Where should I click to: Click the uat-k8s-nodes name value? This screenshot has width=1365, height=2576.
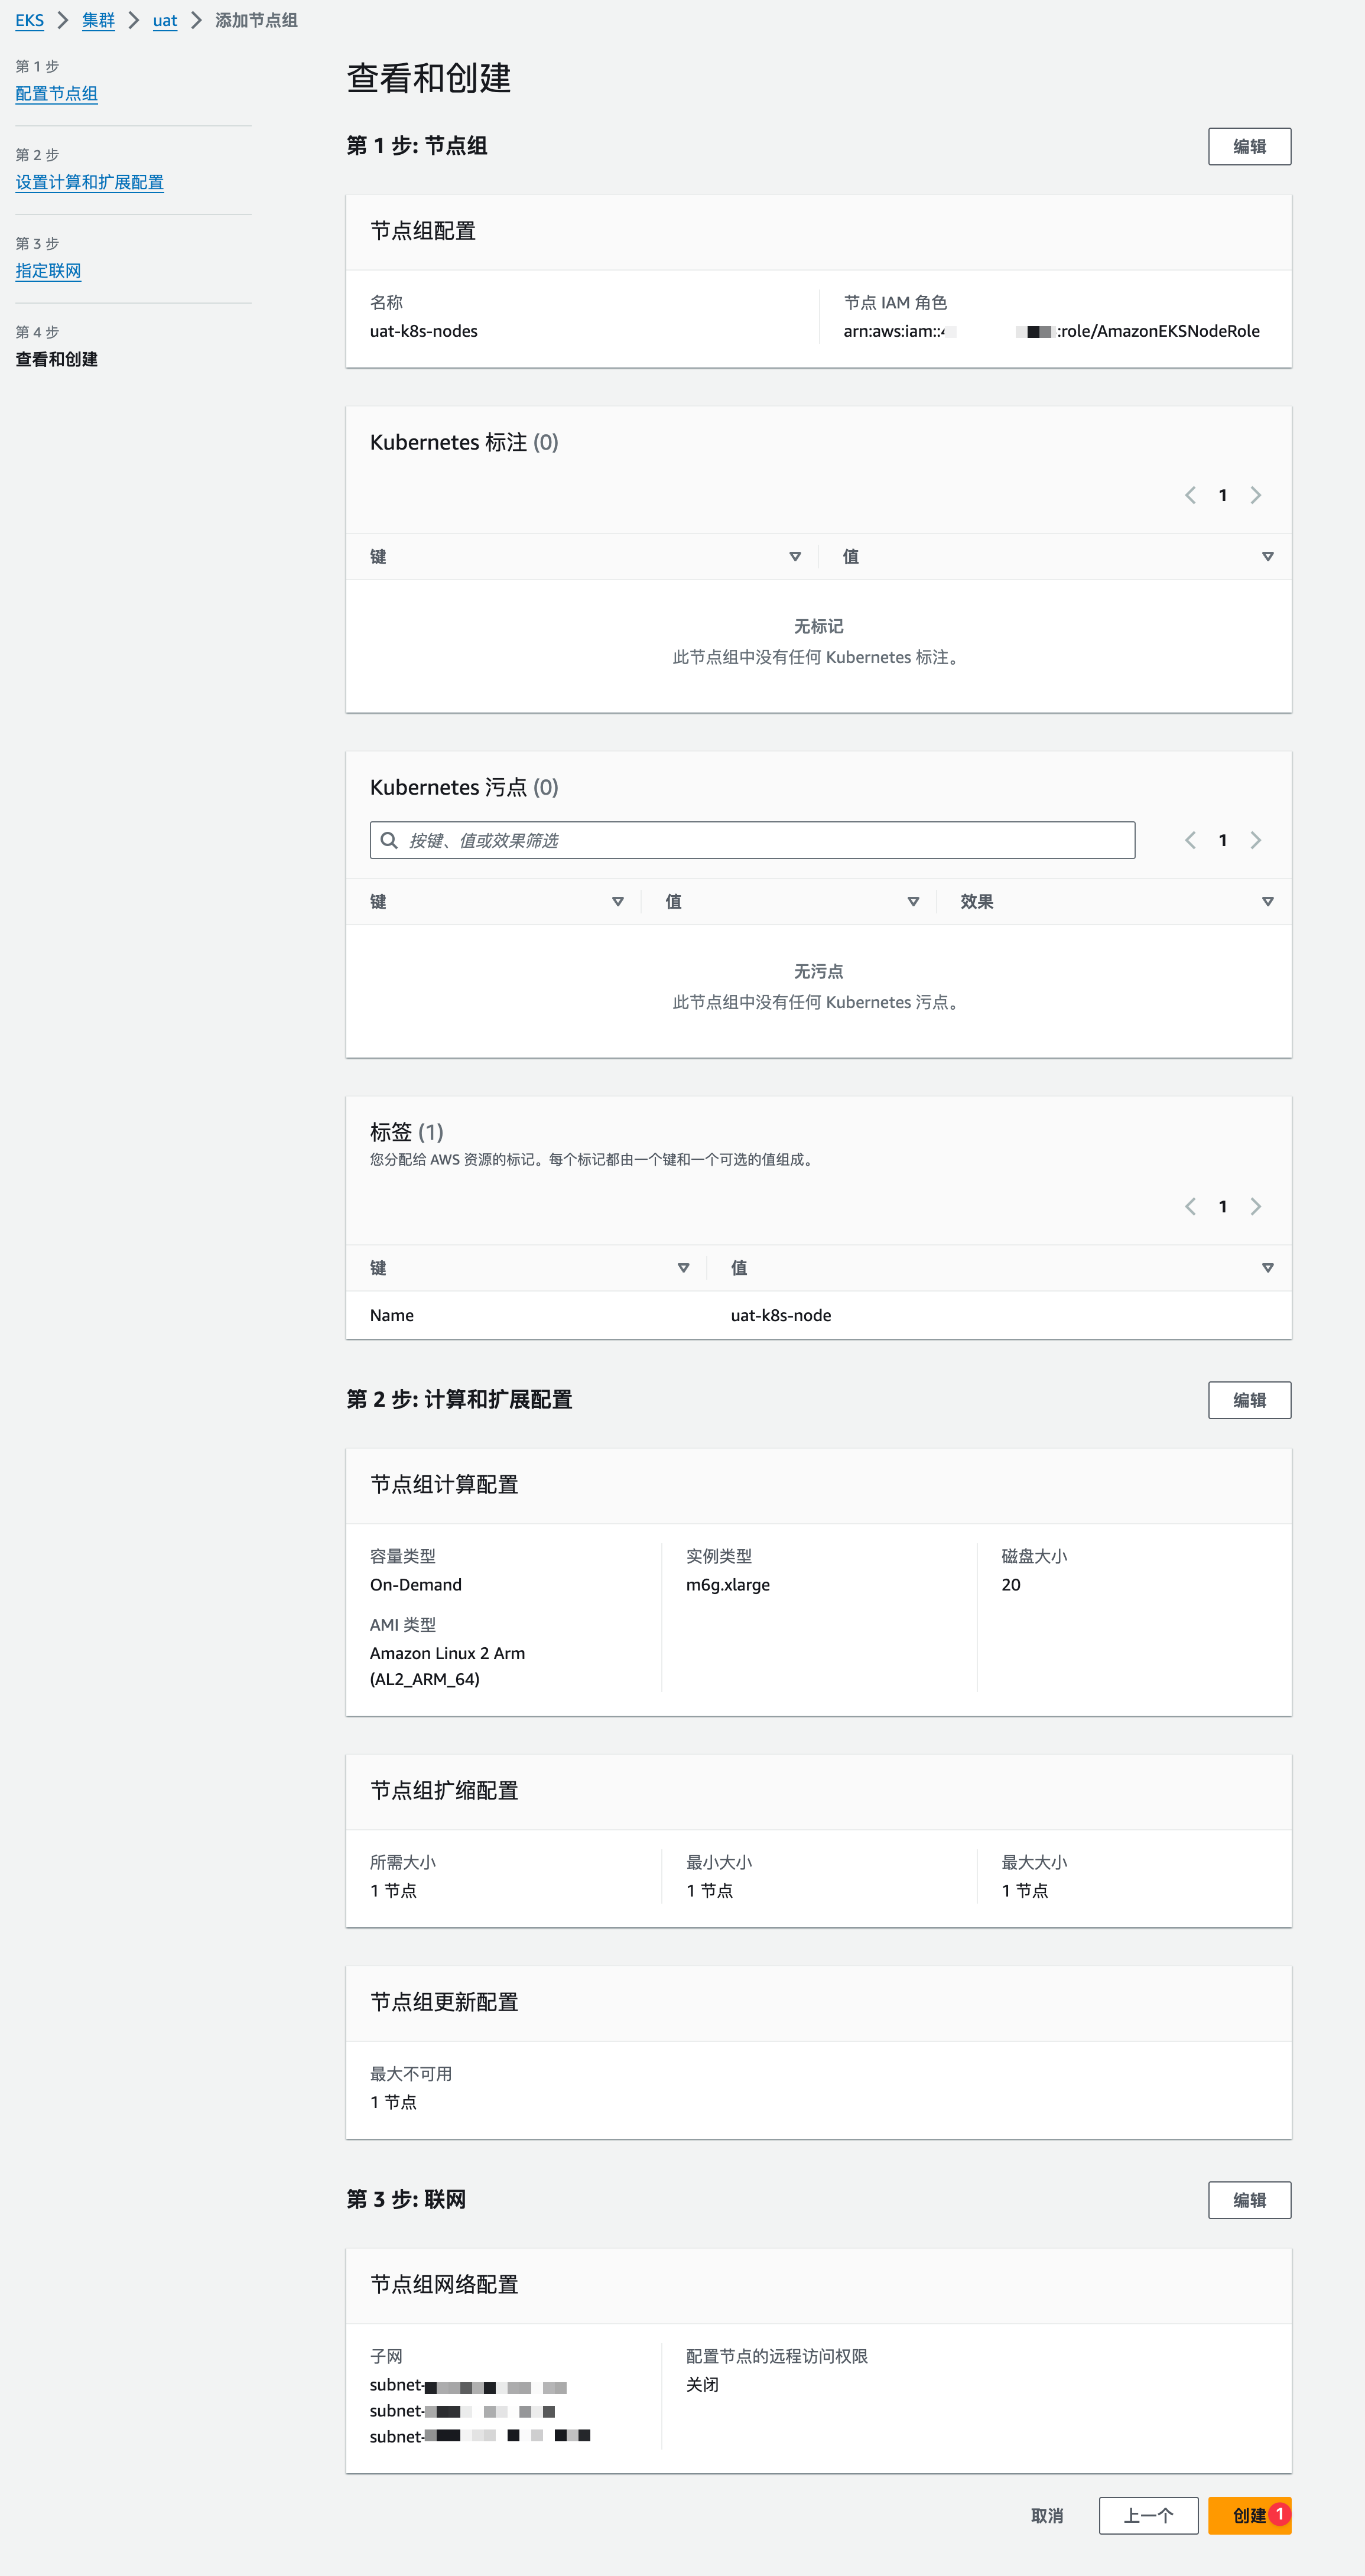(x=424, y=331)
